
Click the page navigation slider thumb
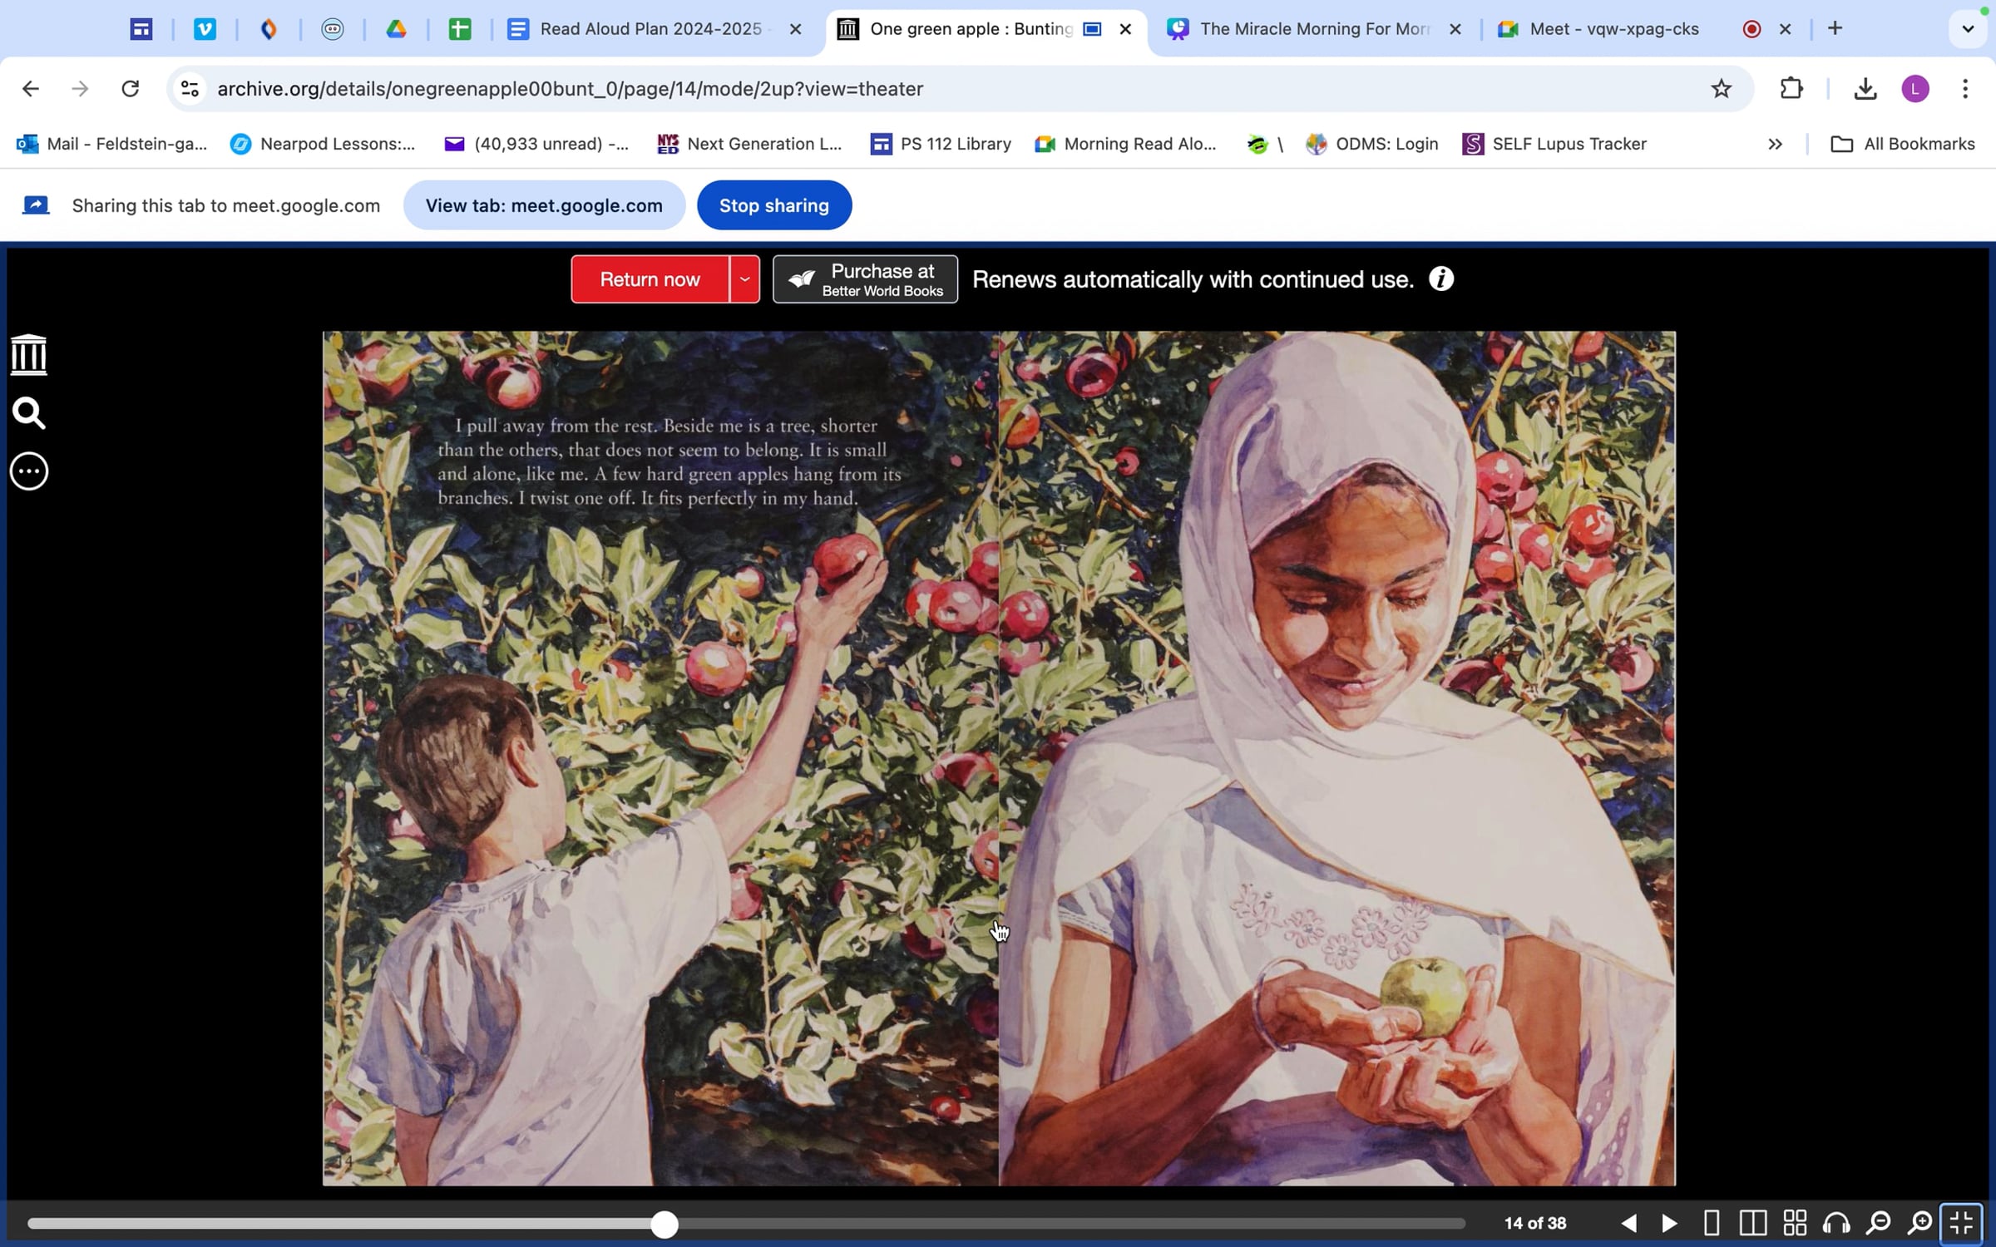click(x=664, y=1224)
